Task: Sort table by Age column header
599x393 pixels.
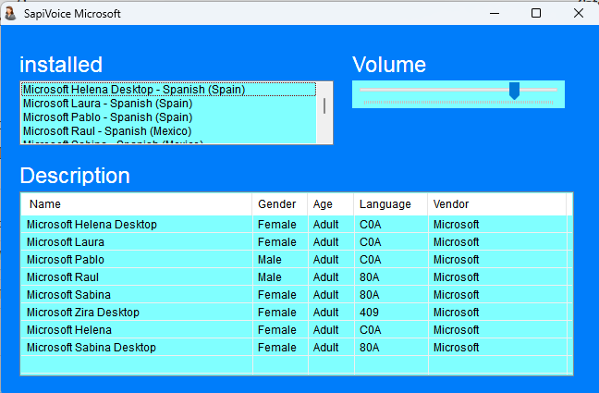Action: (331, 204)
